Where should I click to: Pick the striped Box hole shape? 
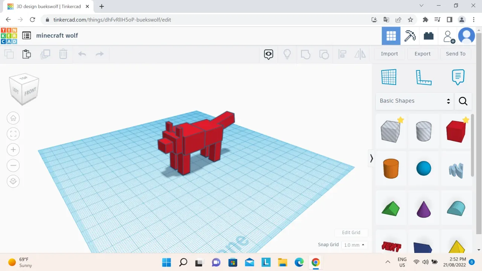391,131
